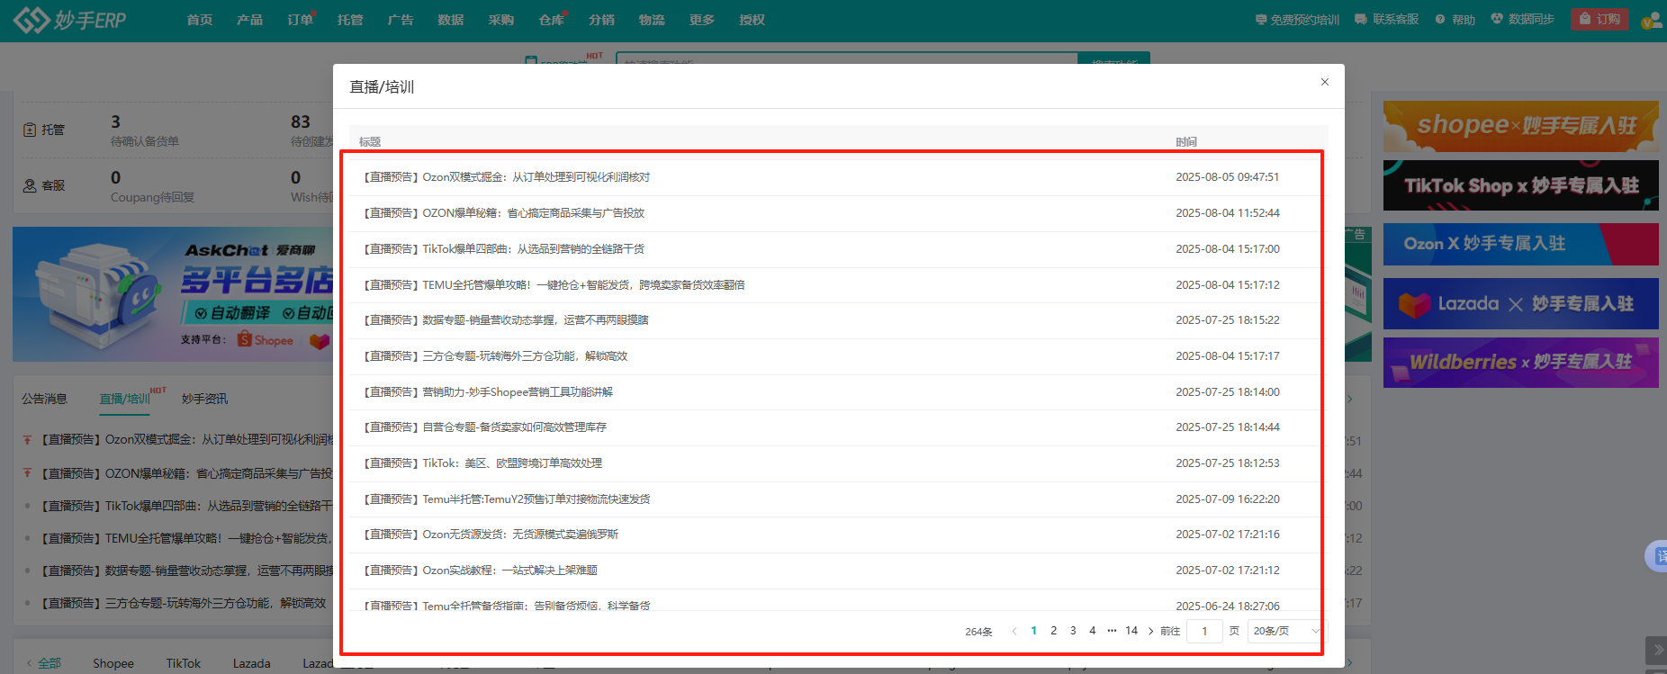The width and height of the screenshot is (1667, 674).
Task: Select 产品 in the top navigation bar
Action: point(249,20)
